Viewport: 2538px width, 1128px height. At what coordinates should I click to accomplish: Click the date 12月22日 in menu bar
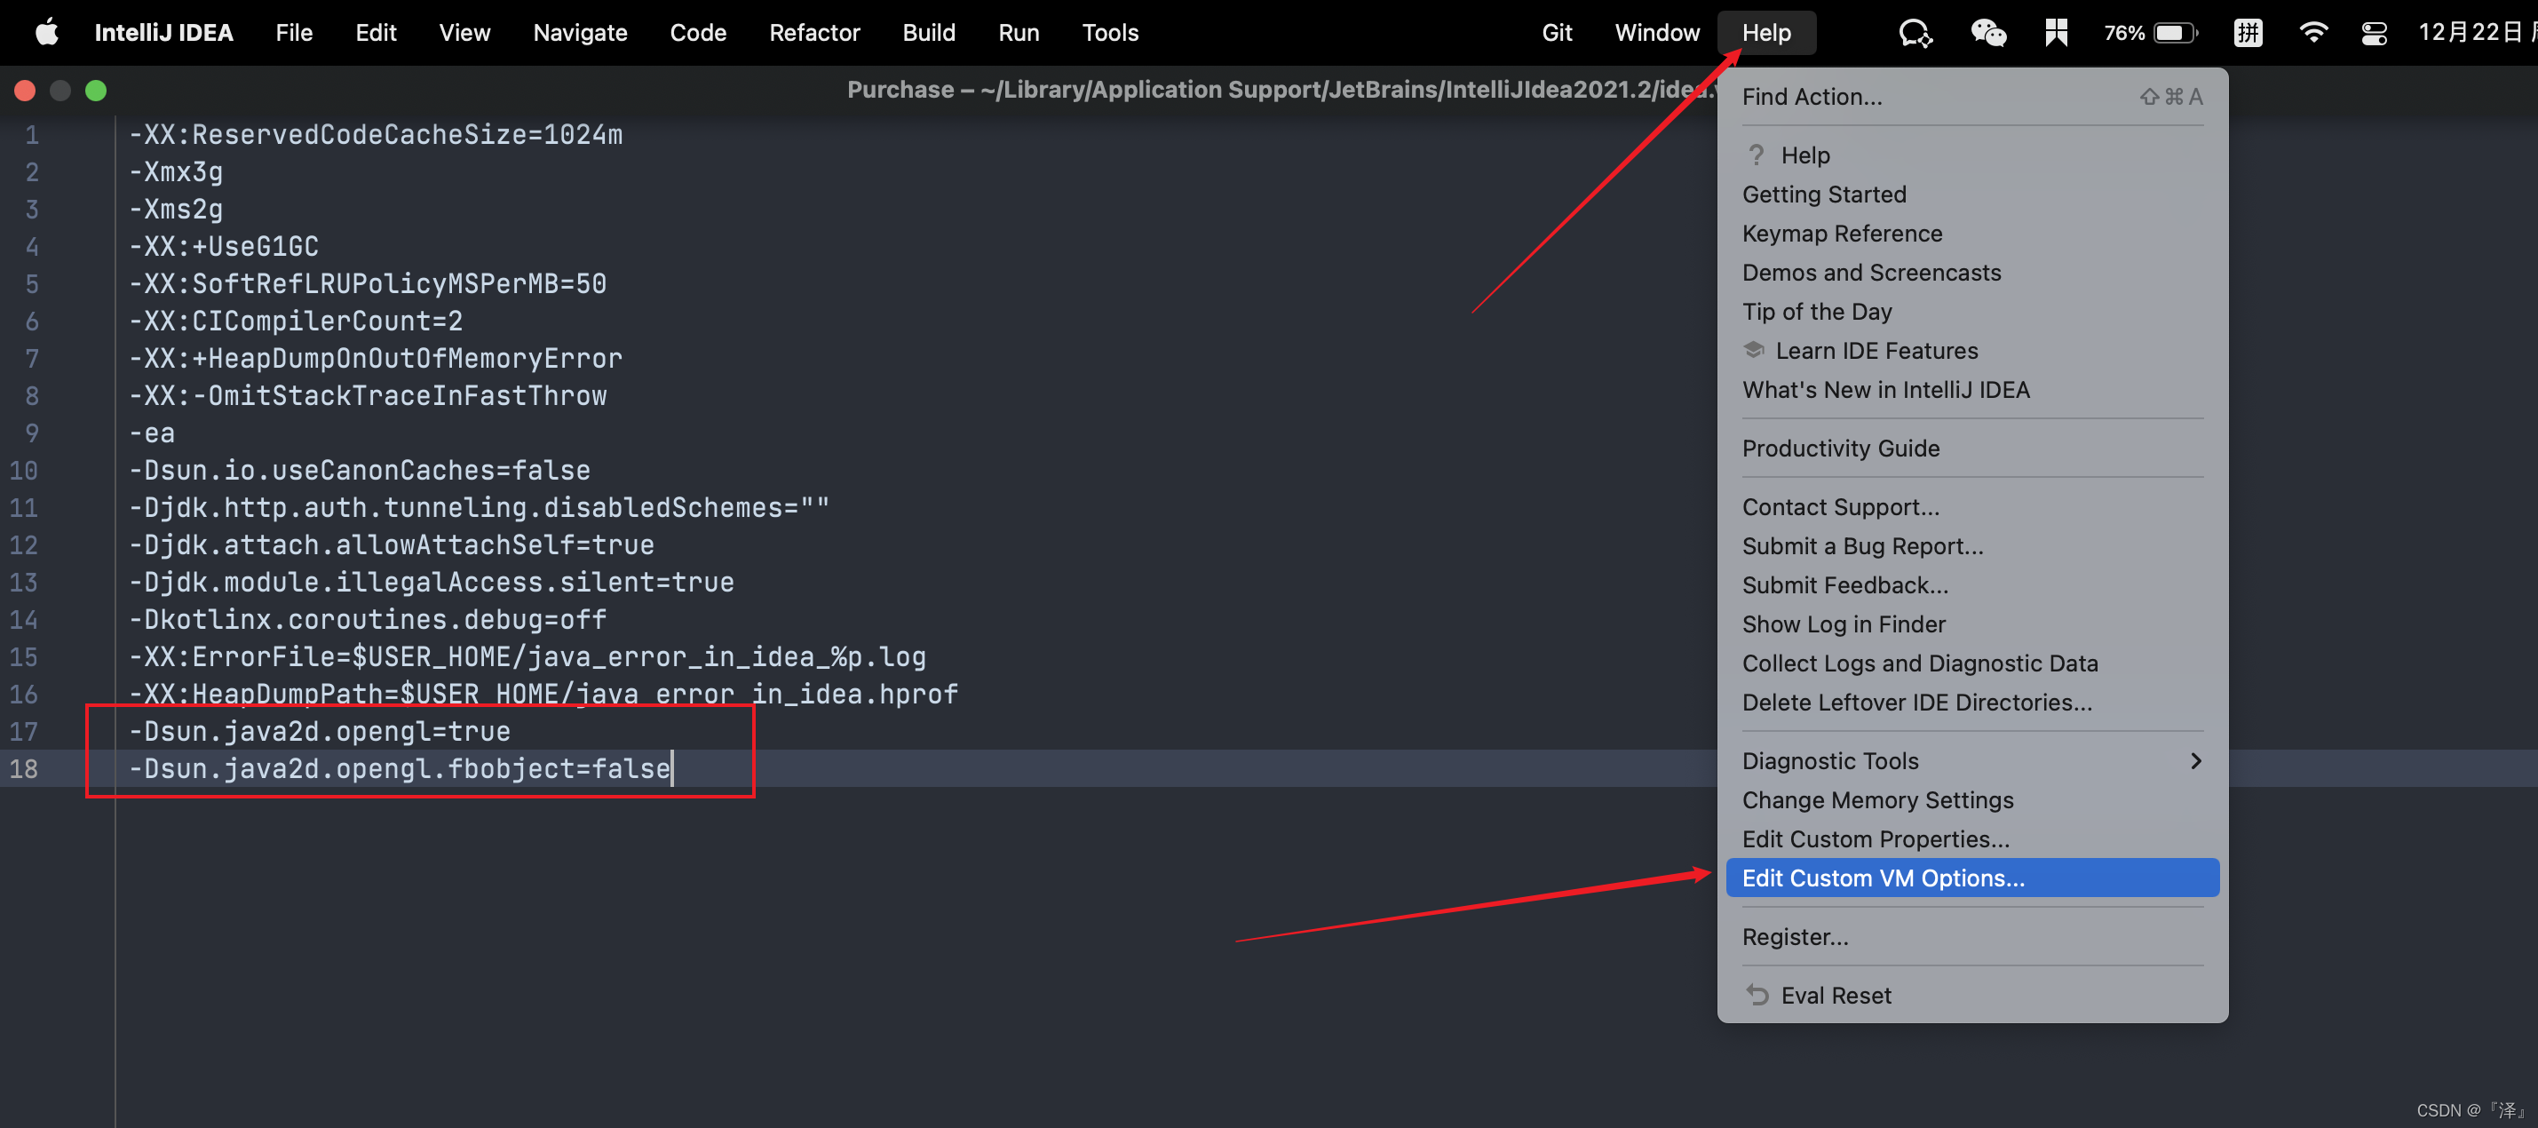pyautogui.click(x=2470, y=33)
